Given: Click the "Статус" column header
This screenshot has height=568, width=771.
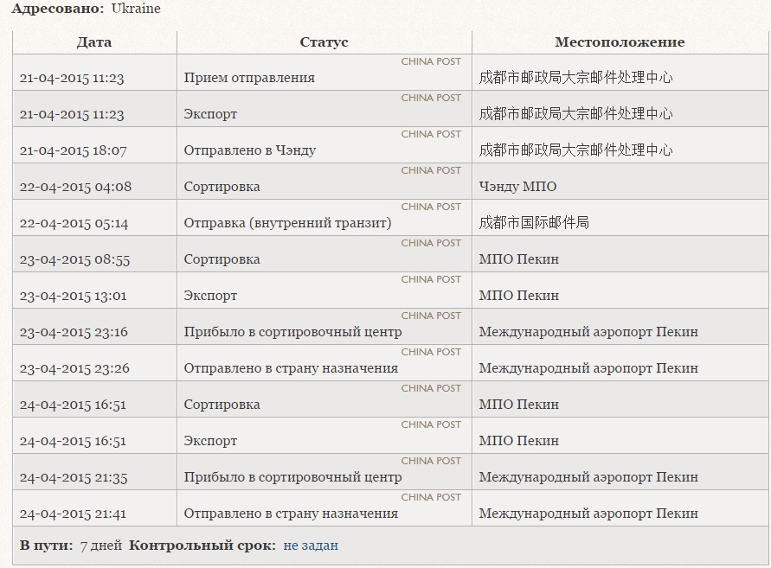Looking at the screenshot, I should pos(324,42).
